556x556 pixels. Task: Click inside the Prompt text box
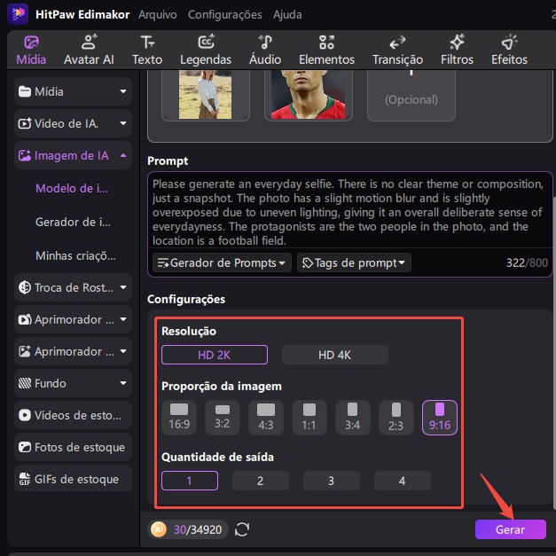[346, 211]
